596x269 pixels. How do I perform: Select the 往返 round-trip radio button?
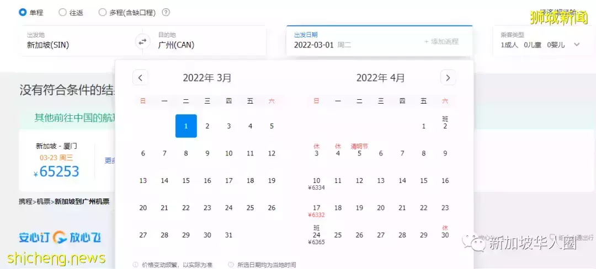pyautogui.click(x=62, y=13)
